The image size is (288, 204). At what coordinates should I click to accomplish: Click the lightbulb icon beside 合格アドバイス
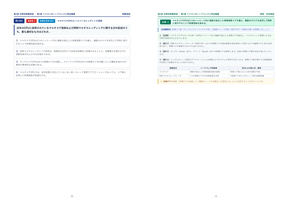pyautogui.click(x=161, y=81)
